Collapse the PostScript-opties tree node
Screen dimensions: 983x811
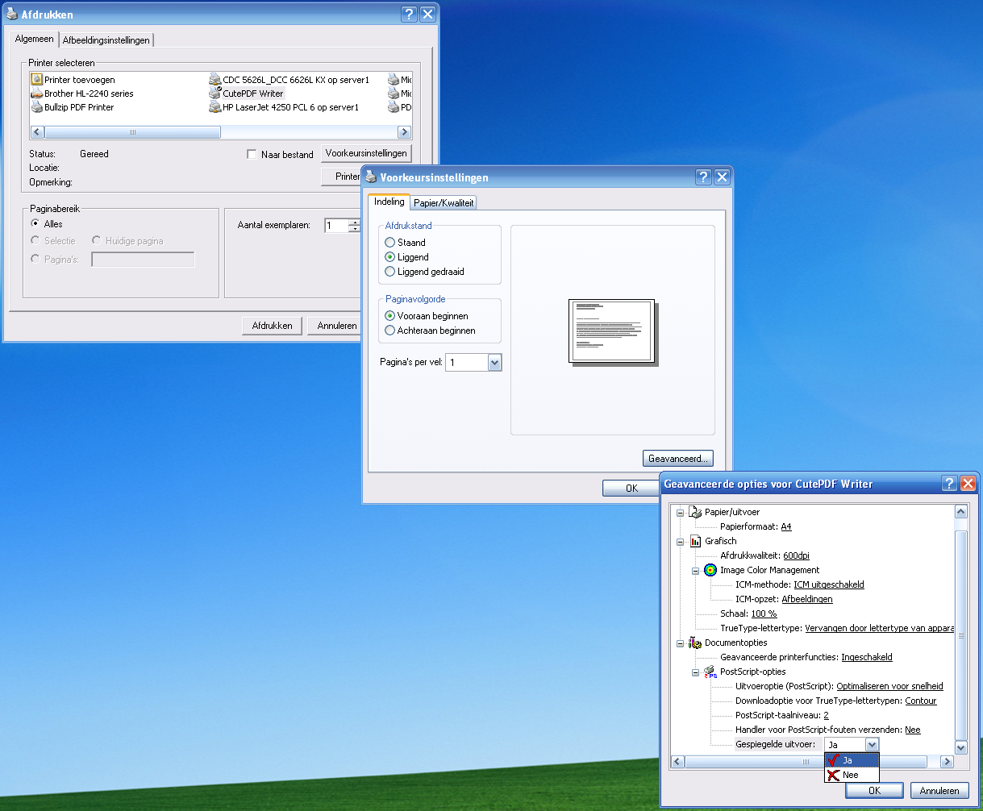tap(694, 672)
